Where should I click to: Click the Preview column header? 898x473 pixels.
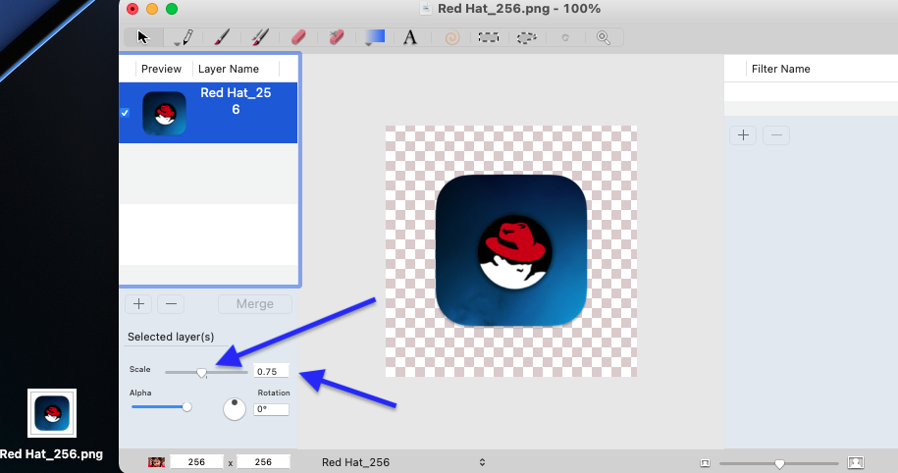(x=162, y=69)
